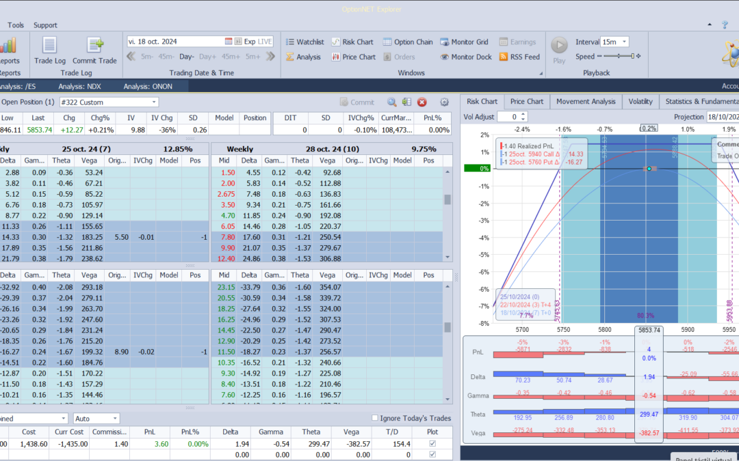
Task: Expand the Windows group launcher icon
Action: 541,73
